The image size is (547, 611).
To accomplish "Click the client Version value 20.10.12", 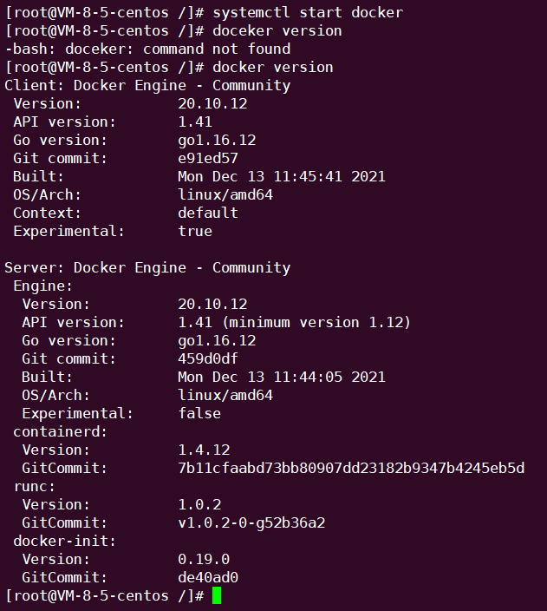I will [x=212, y=103].
